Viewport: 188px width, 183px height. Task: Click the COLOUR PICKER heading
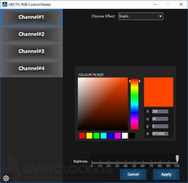91,75
